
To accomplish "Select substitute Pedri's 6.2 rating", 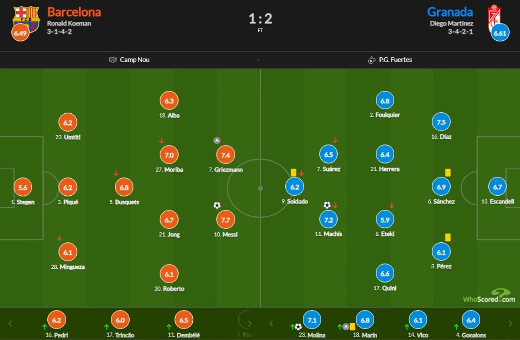I will point(57,320).
